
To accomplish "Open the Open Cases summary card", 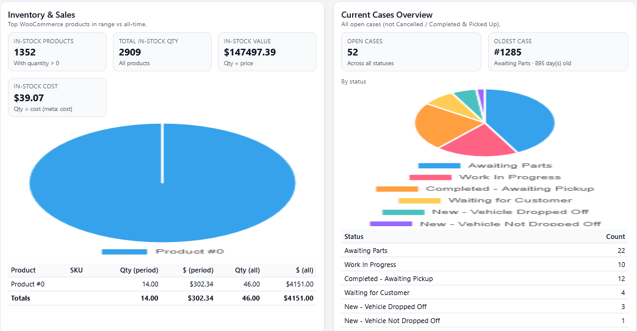I will click(411, 52).
